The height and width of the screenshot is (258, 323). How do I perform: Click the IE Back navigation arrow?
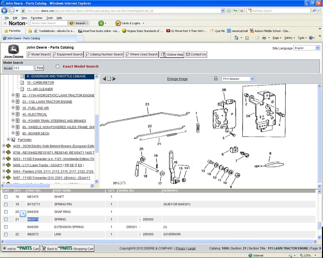pos(4,11)
